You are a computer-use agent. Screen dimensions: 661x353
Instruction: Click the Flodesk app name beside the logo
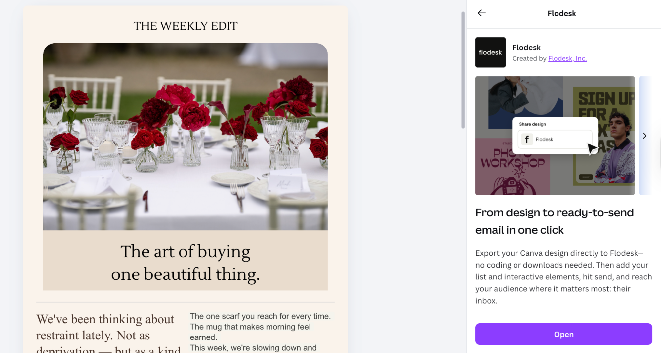[x=526, y=48]
